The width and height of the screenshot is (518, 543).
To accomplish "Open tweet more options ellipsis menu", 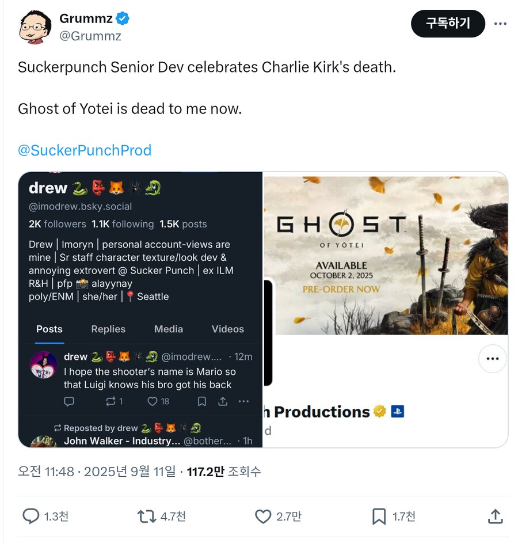I will 500,24.
